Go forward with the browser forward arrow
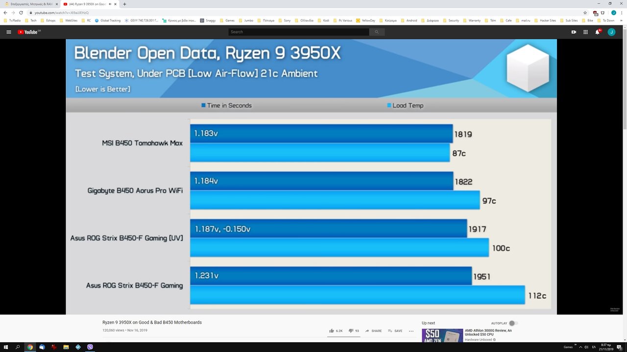This screenshot has height=352, width=627. pos(13,12)
